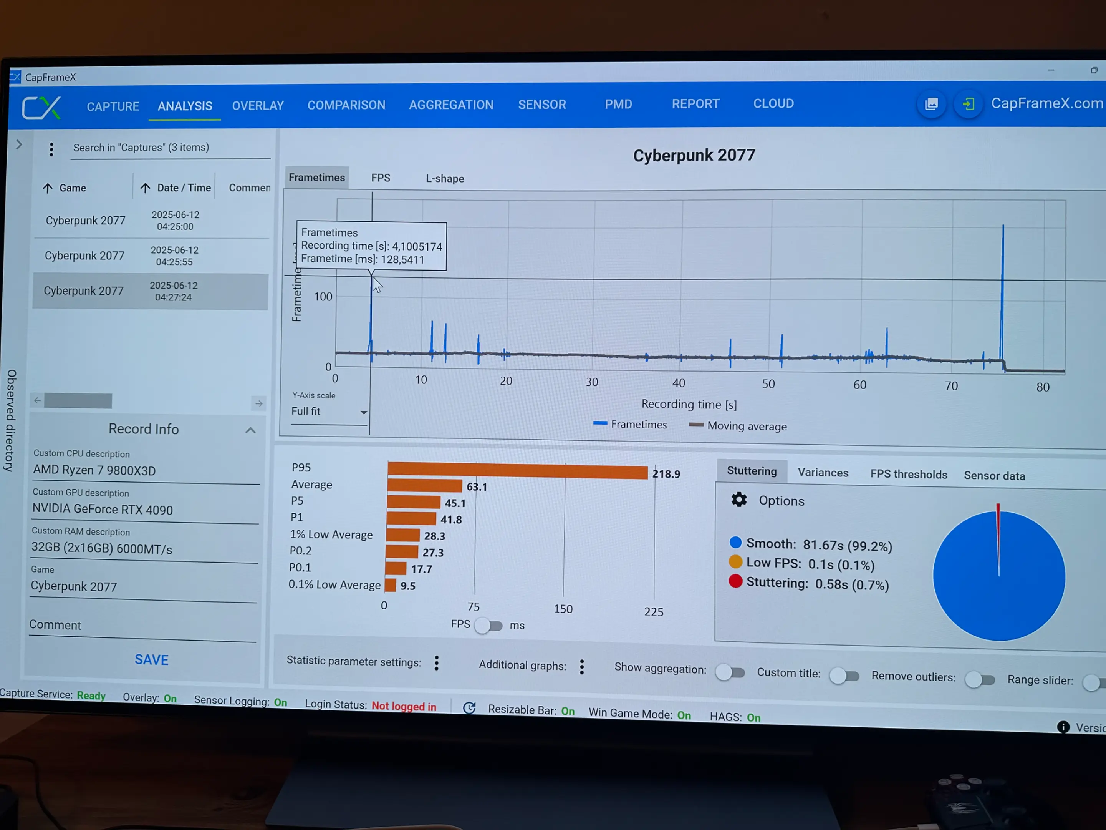This screenshot has height=830, width=1106.
Task: Toggle the FPS / ms switch
Action: (488, 625)
